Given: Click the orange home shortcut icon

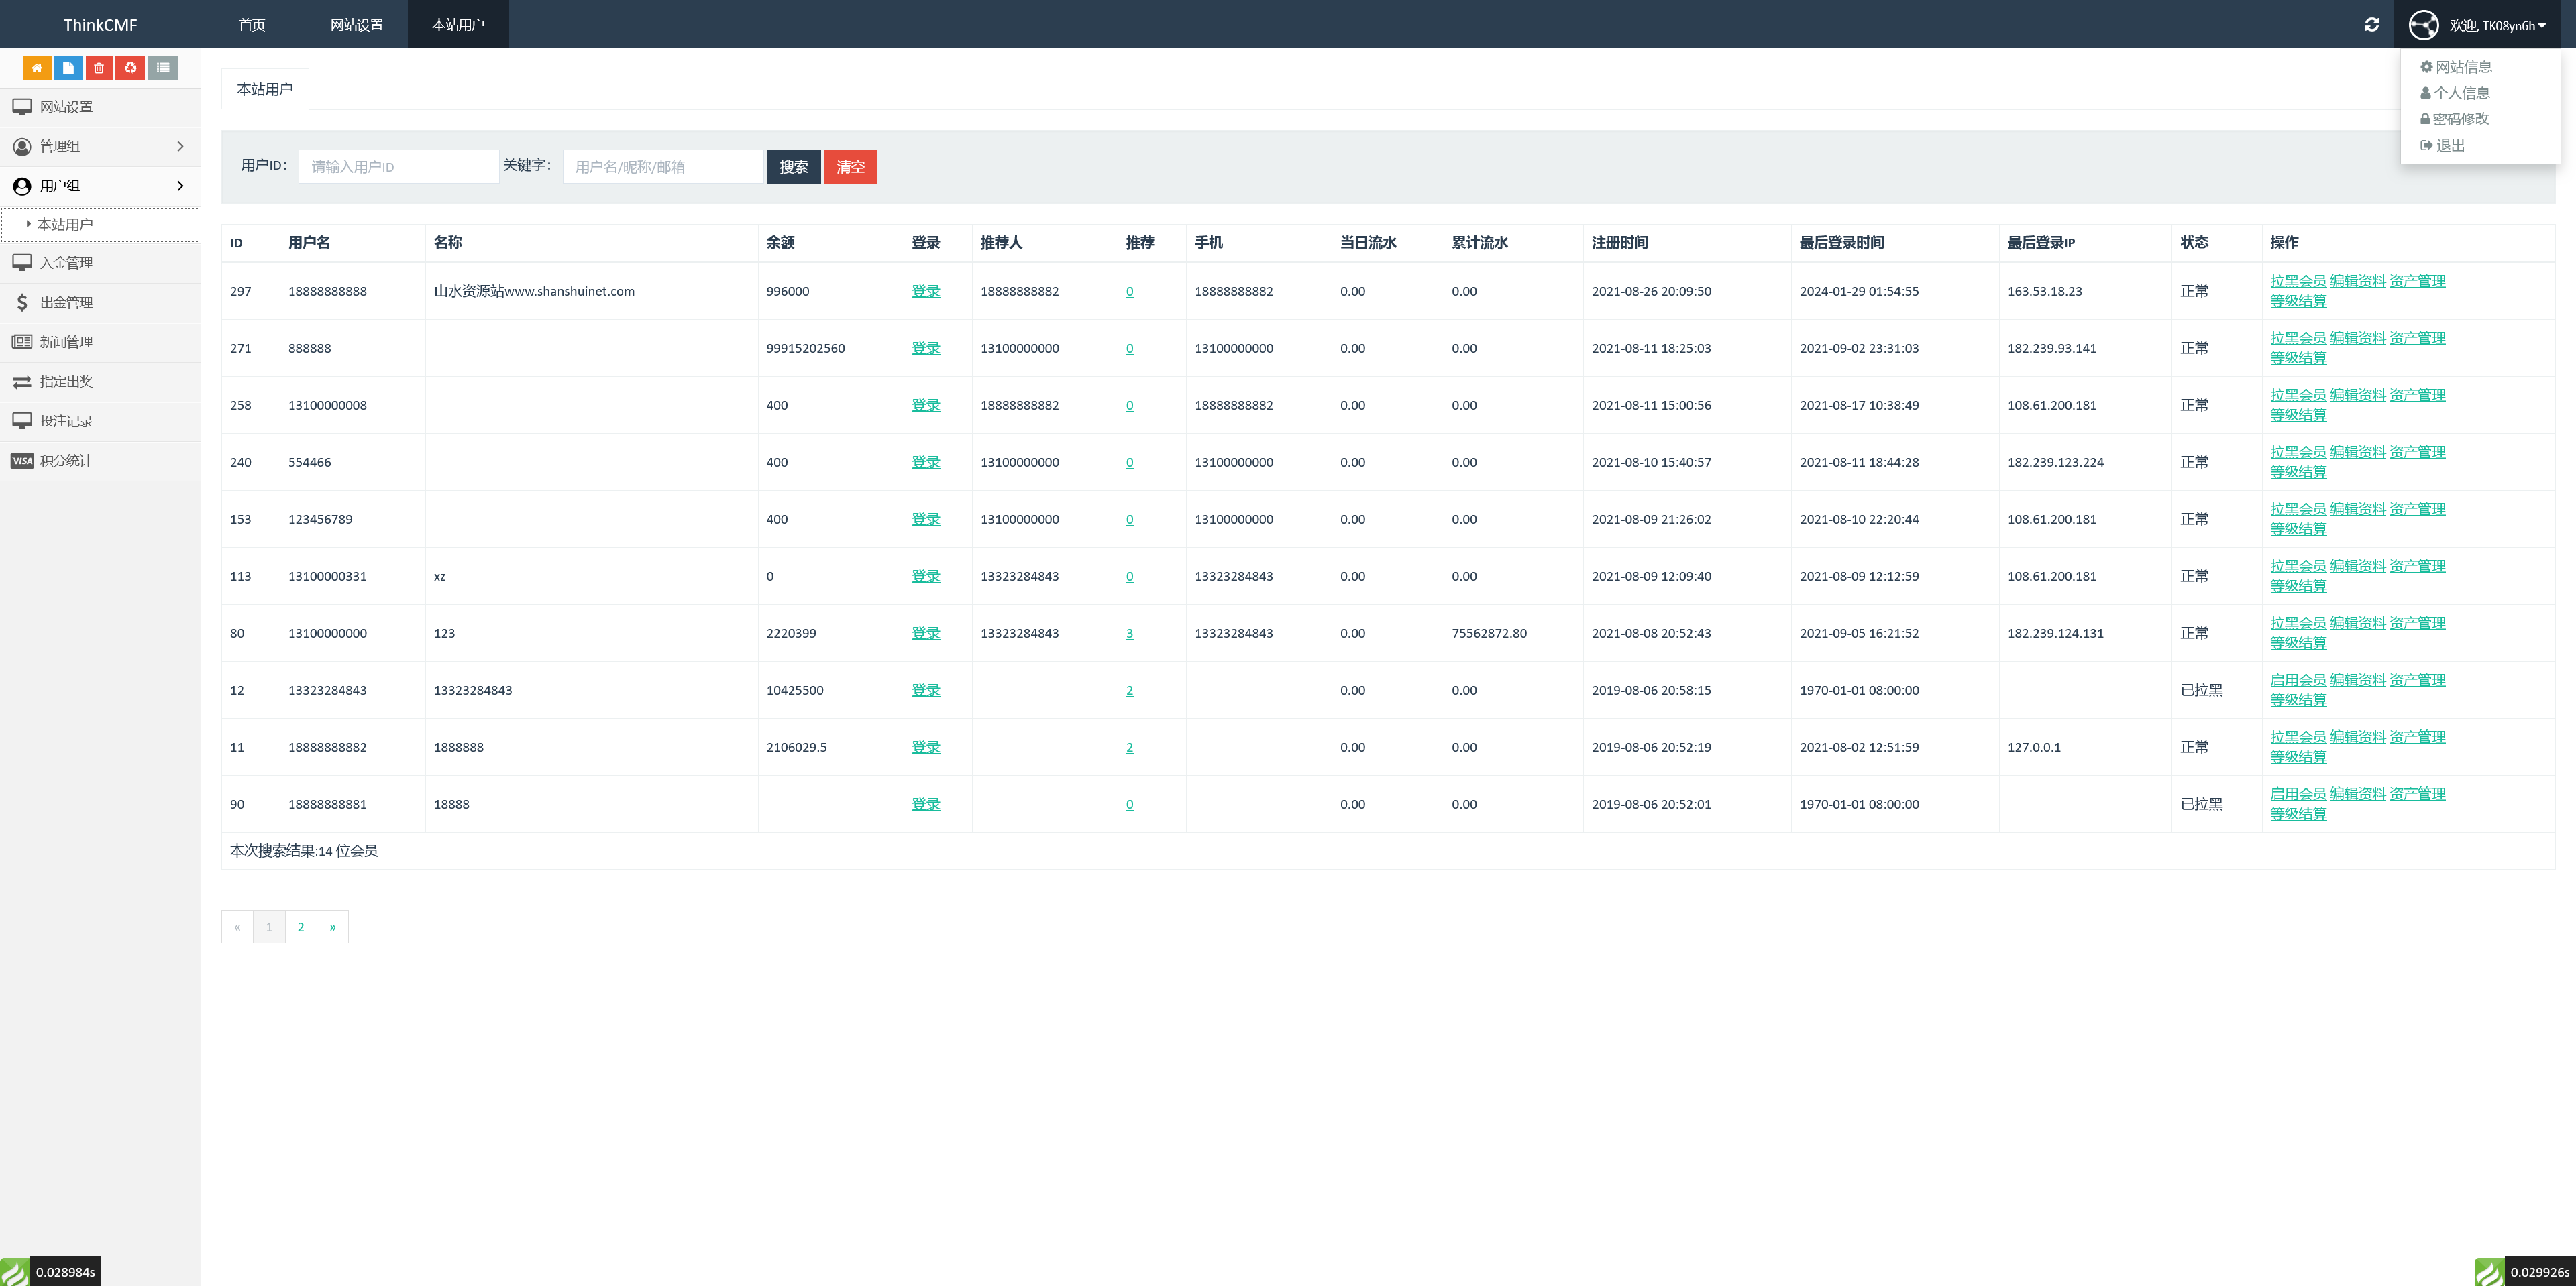Looking at the screenshot, I should tap(37, 68).
